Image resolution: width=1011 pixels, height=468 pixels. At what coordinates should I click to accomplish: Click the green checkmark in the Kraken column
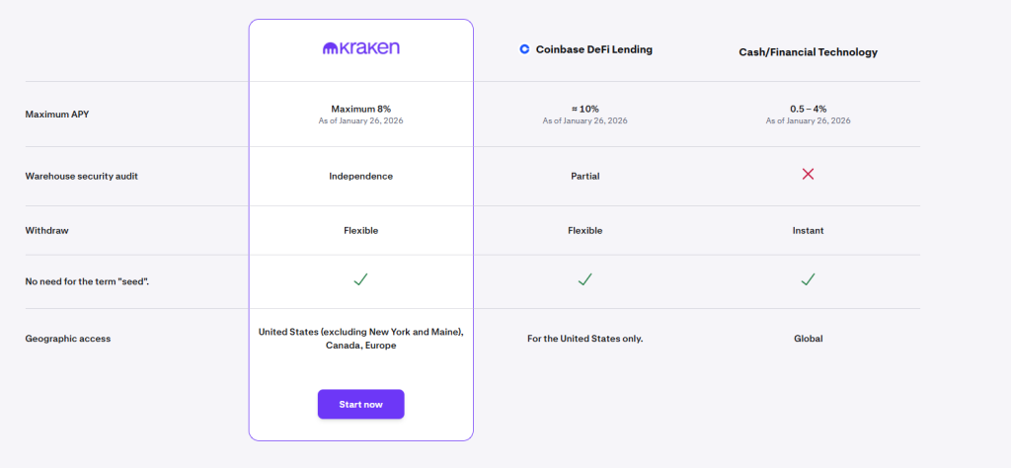tap(360, 280)
